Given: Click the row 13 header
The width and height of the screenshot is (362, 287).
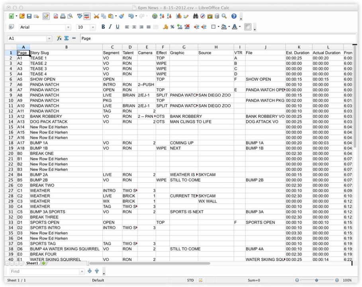Looking at the screenshot, I should (11, 116).
